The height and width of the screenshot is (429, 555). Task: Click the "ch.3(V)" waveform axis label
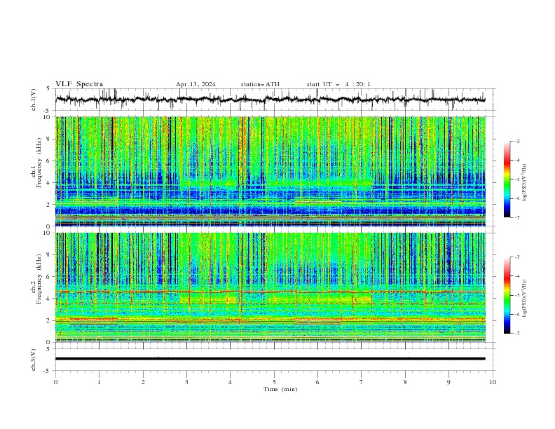coord(34,360)
